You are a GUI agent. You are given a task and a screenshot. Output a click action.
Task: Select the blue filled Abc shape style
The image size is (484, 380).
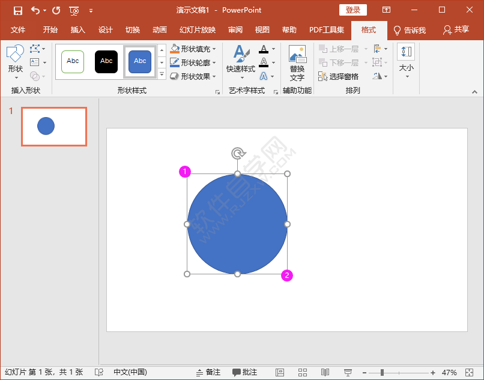140,61
